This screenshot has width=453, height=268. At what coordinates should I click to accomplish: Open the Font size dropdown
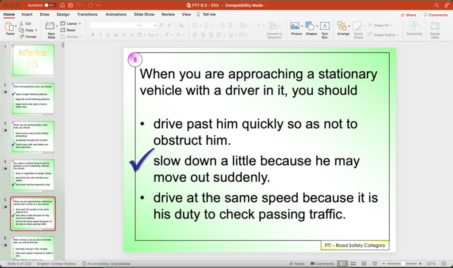click(x=155, y=25)
